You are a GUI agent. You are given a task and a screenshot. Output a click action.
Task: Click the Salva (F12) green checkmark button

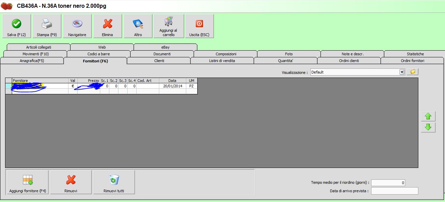[17, 26]
